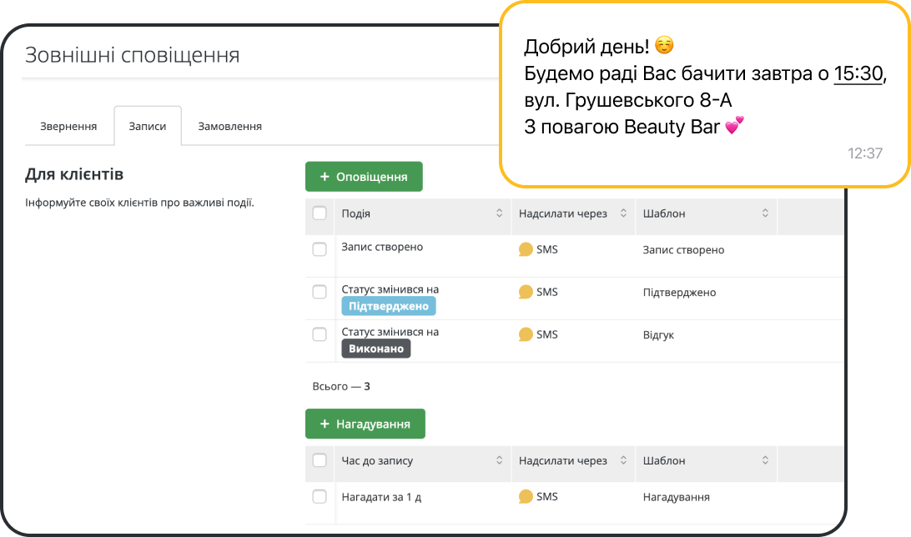The image size is (911, 537).
Task: Select the blue Підтверджено status badge
Action: click(389, 306)
